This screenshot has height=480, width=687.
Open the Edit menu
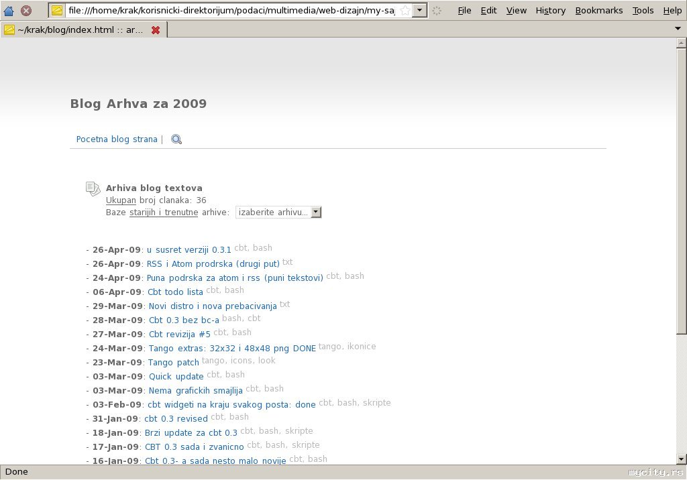[x=488, y=11]
